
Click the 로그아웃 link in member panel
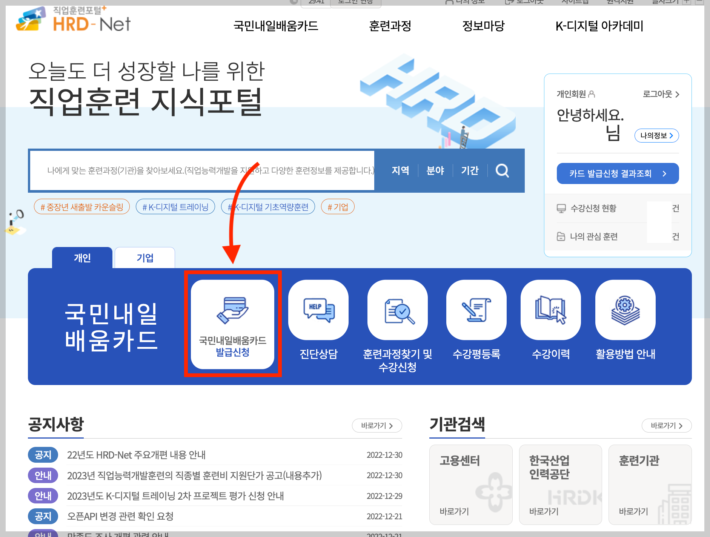point(661,94)
